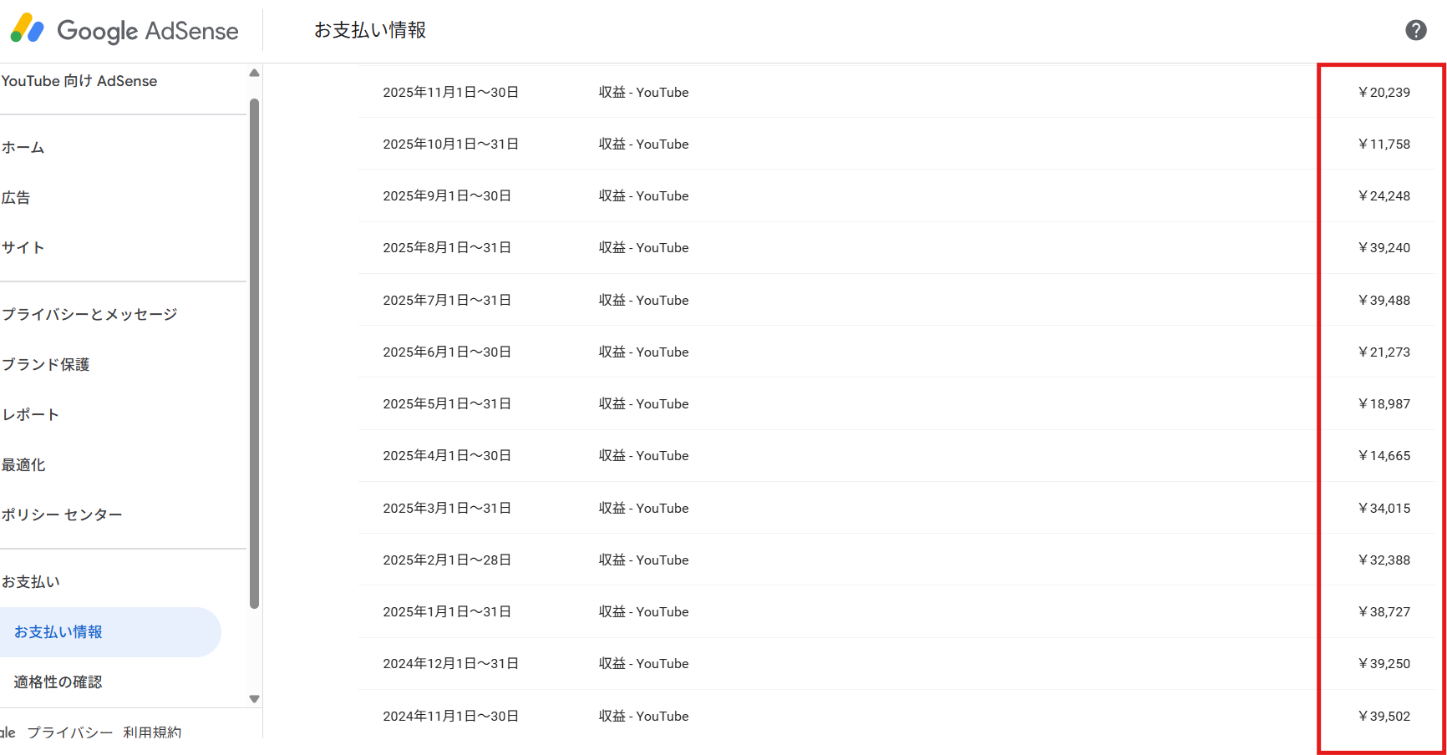Screen dimensions: 1447x755
Task: Click the sidebar scroll up arrow
Action: [x=254, y=73]
